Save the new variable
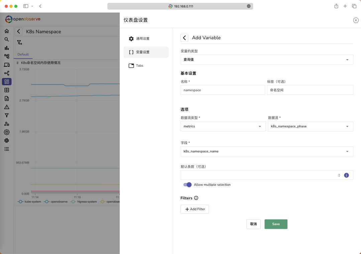 point(276,224)
